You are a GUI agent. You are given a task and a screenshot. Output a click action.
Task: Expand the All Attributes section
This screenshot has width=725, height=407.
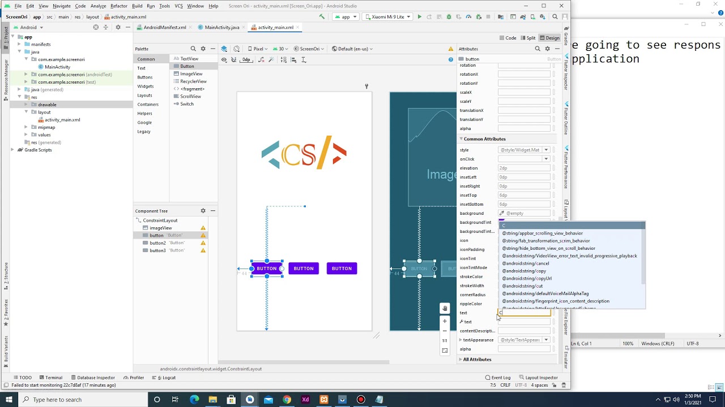point(460,360)
